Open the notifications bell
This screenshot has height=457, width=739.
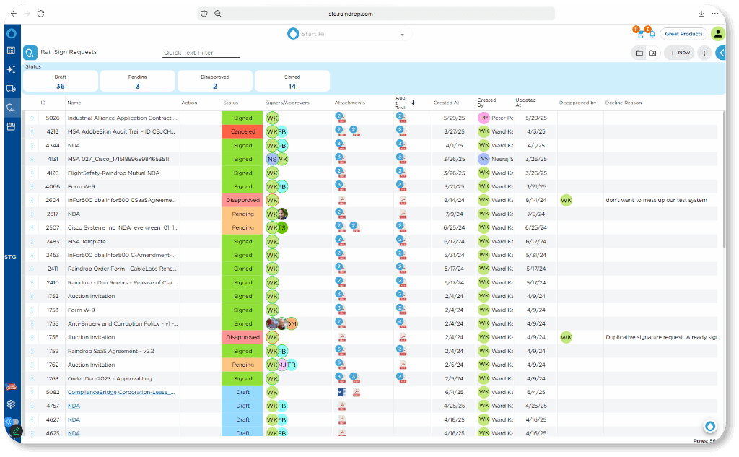point(652,34)
